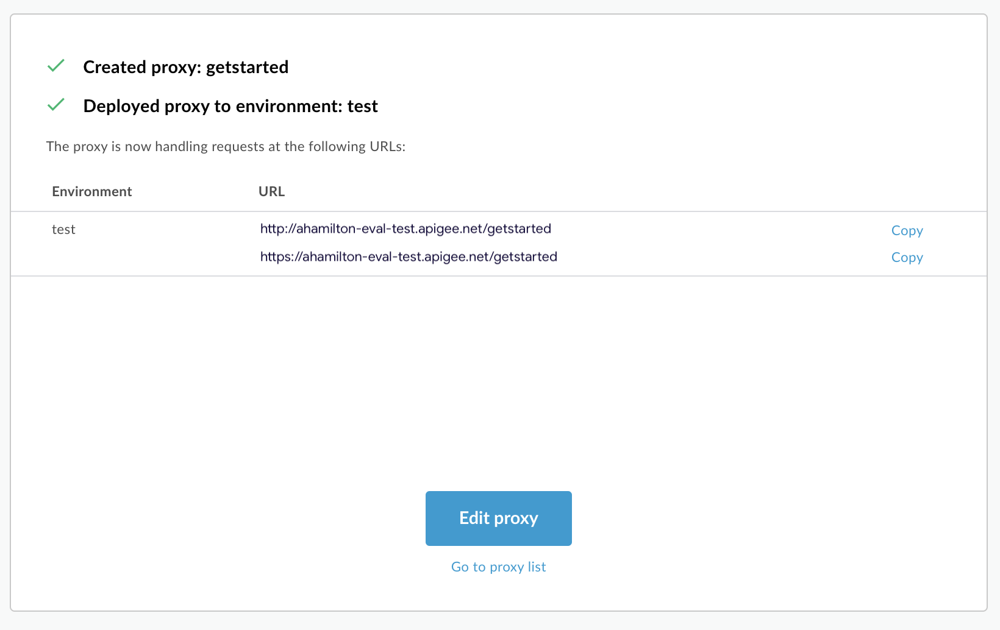
Task: Click the word getstarted in Created proxy heading
Action: [x=247, y=67]
